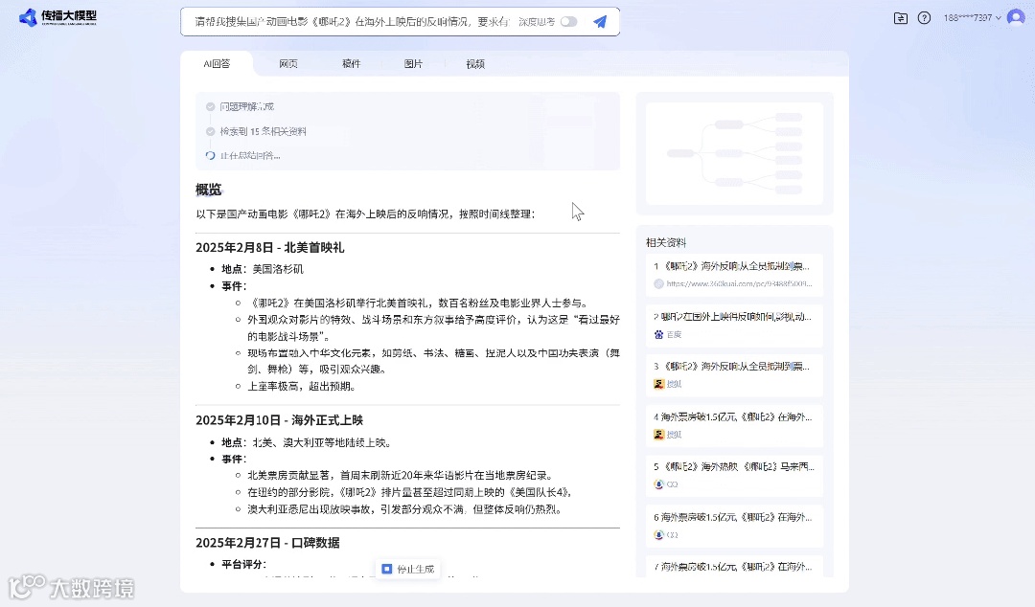1035x607 pixels.
Task: Click the 概览 heading
Action: coord(209,190)
